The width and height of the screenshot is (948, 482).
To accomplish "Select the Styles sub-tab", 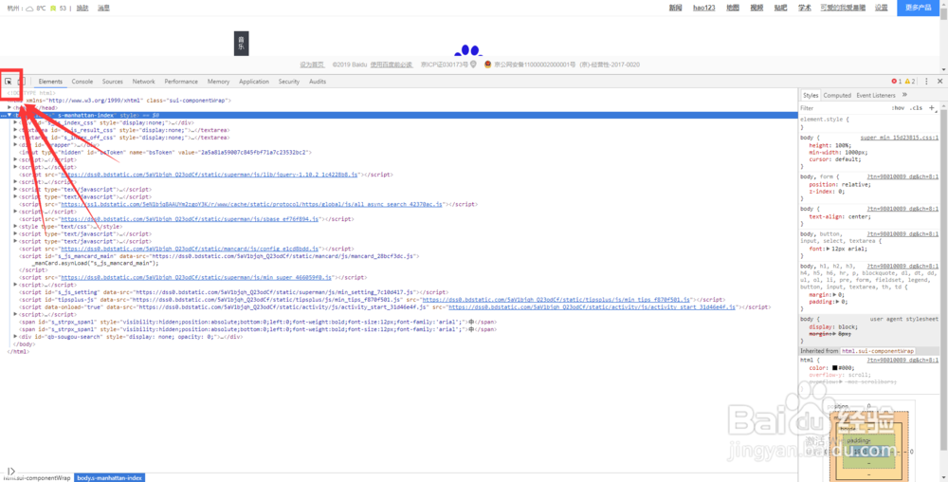I will pyautogui.click(x=811, y=95).
